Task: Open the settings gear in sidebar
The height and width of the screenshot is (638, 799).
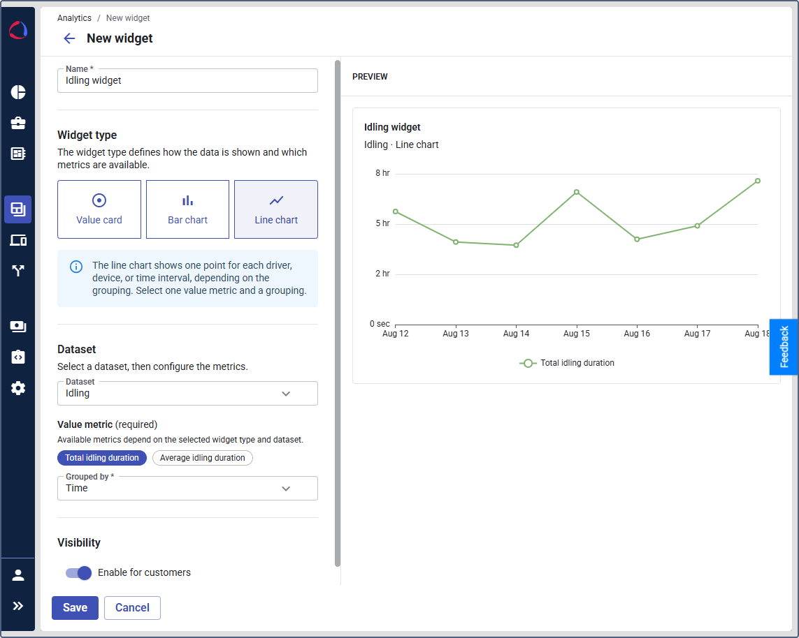Action: point(18,388)
